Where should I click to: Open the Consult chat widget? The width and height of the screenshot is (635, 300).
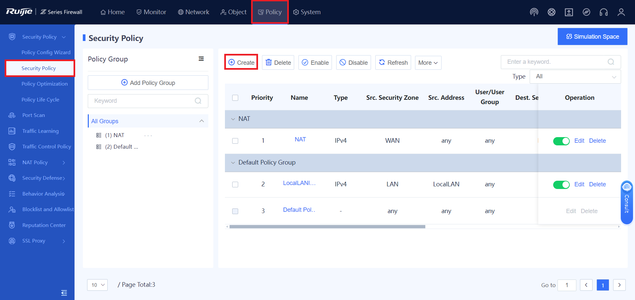tap(627, 202)
